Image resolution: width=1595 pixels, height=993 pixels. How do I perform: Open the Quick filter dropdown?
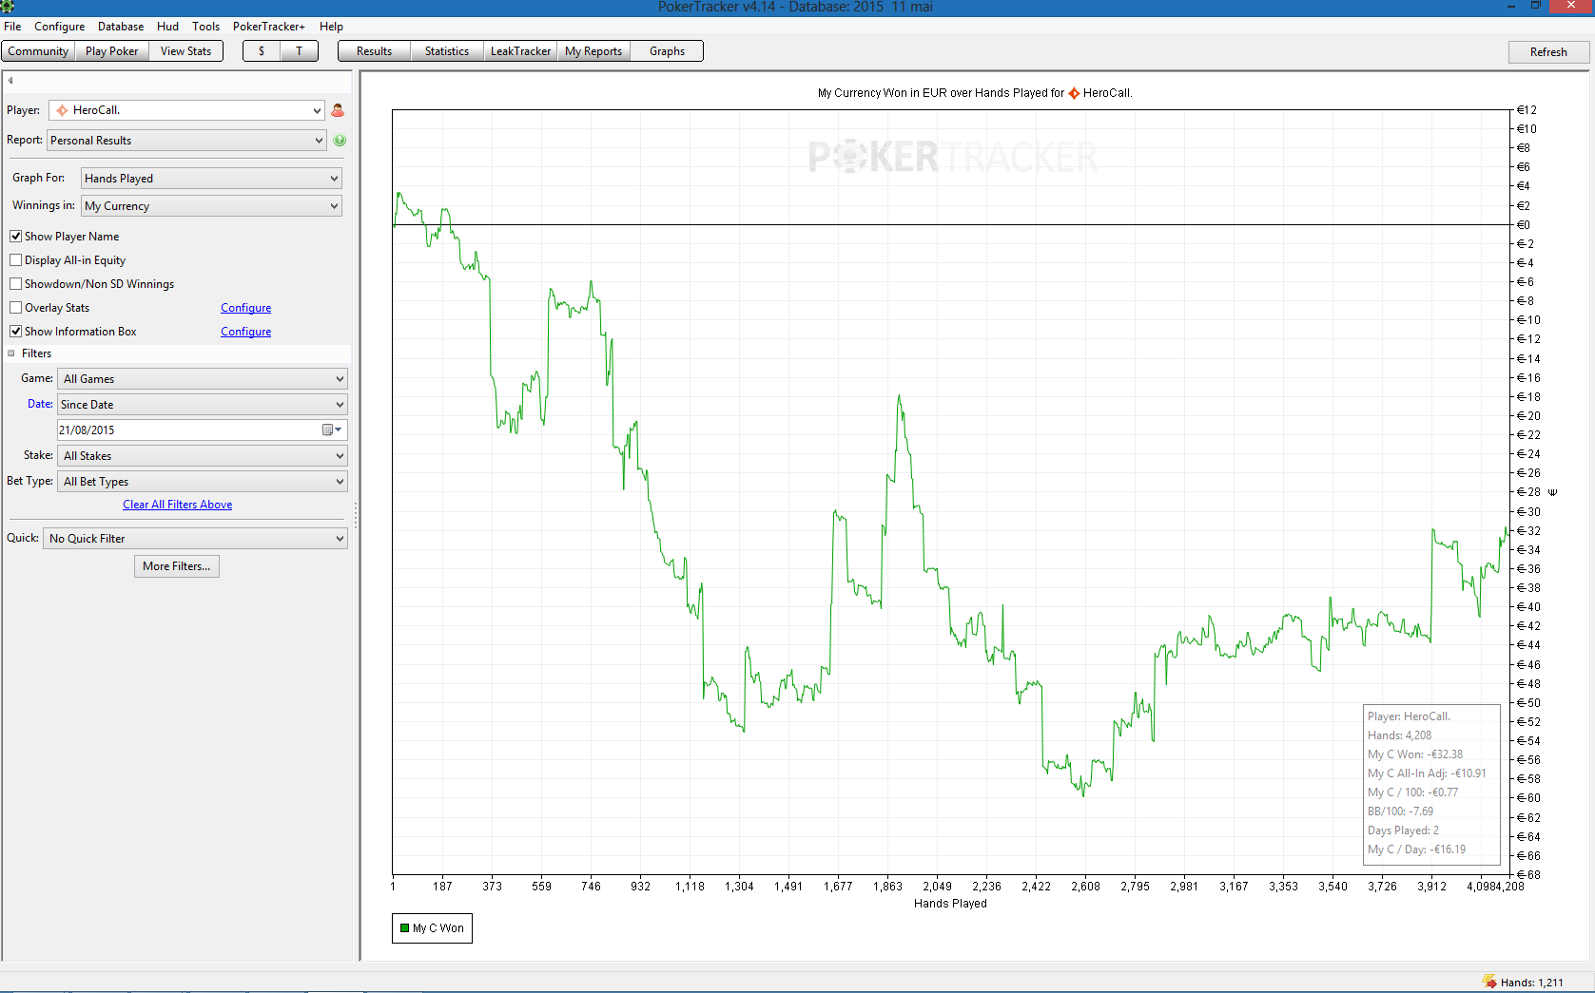[195, 539]
